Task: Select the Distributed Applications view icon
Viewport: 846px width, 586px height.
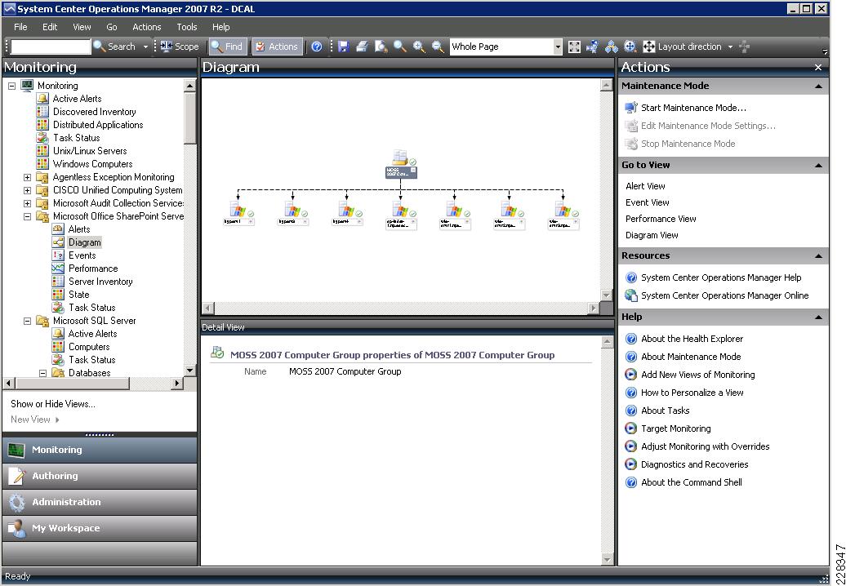Action: click(x=42, y=125)
